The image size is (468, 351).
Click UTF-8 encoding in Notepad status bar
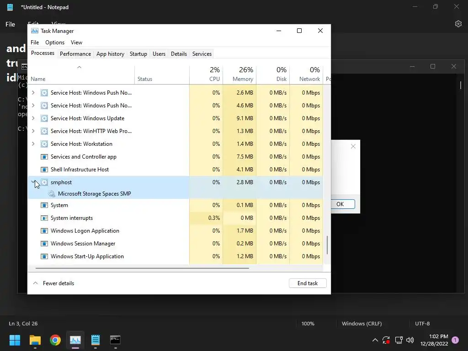[x=422, y=324]
